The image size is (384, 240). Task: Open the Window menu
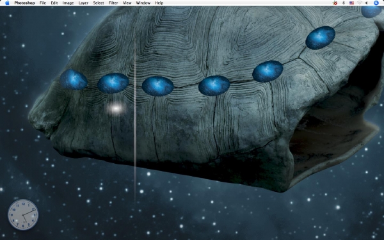[x=143, y=3]
